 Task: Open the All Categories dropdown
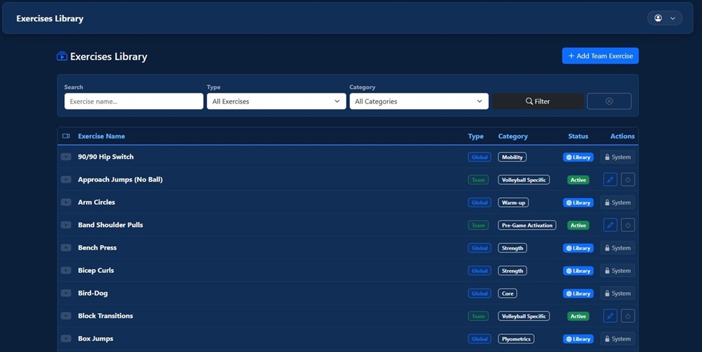click(418, 101)
